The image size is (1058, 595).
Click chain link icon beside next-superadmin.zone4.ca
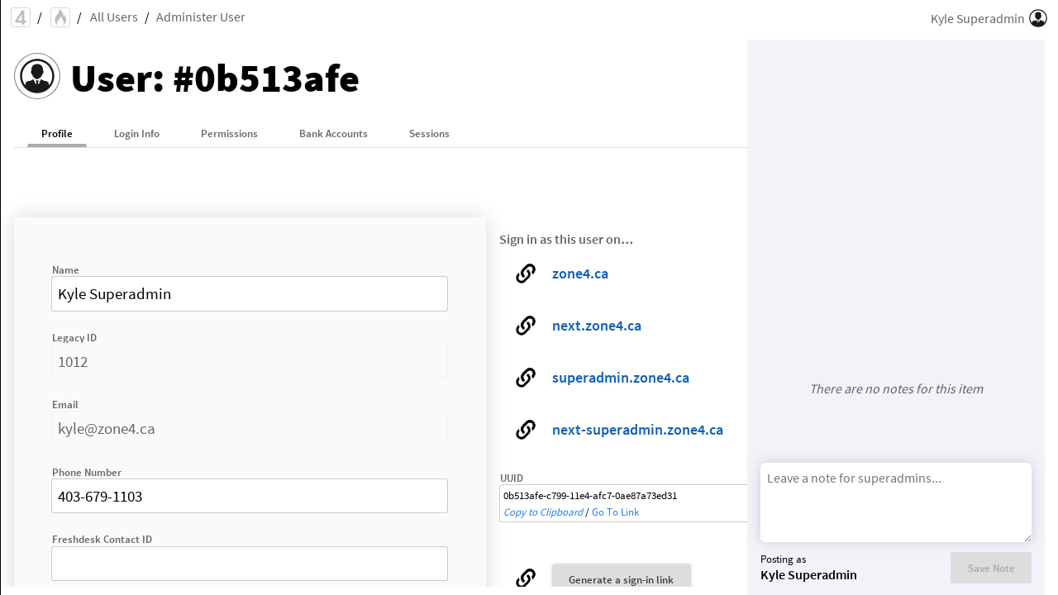pos(526,430)
